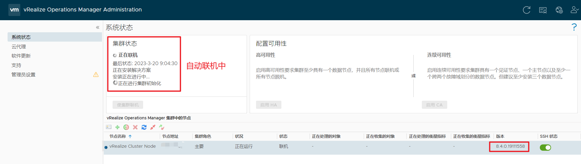Click the refresh icon in the header bar
The height and width of the screenshot is (164, 581).
point(527,10)
